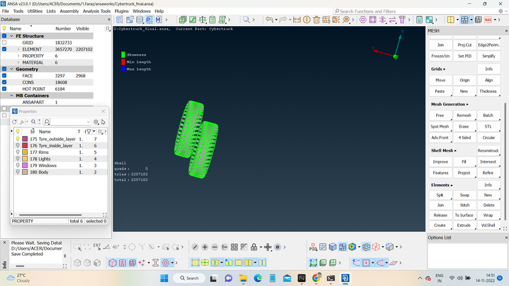
Task: Click the refresh icon in Properties window
Action: (x=14, y=122)
